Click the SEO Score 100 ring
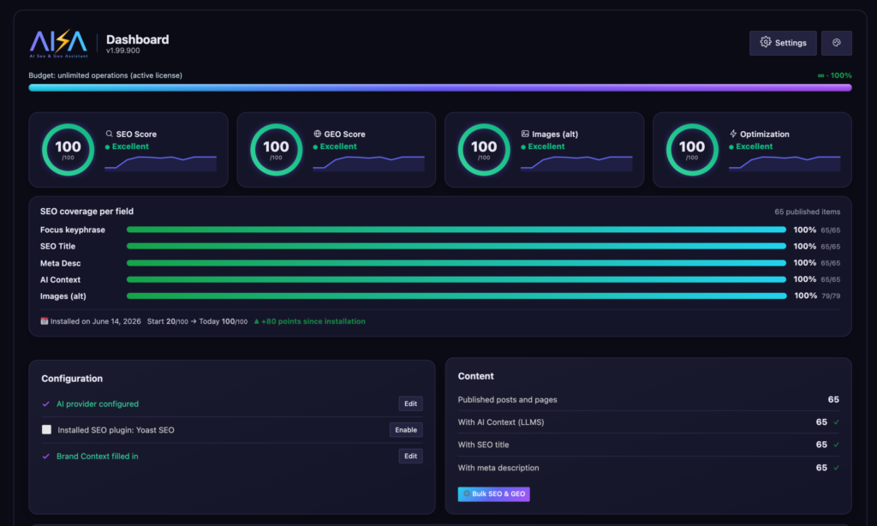Screen dimensions: 877x526 [x=69, y=149]
